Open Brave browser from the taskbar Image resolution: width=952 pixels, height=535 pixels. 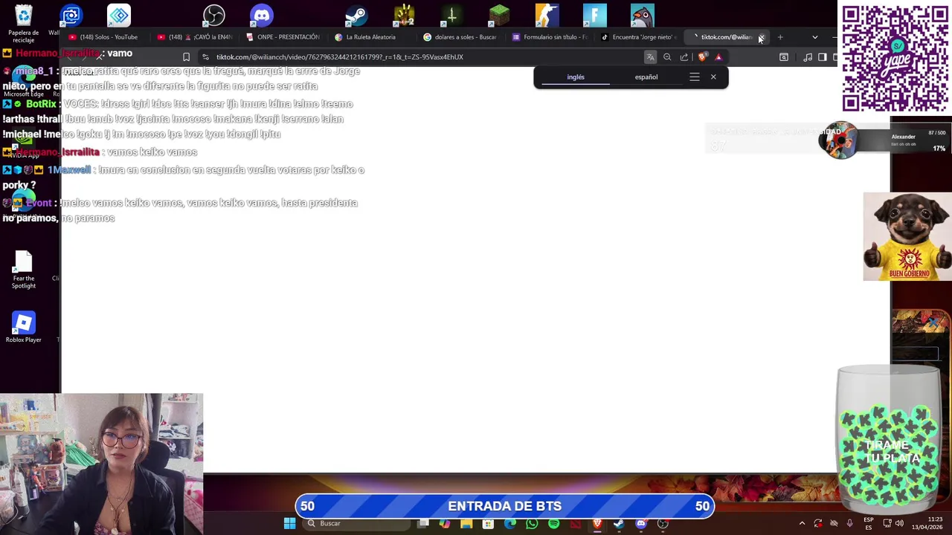click(597, 524)
